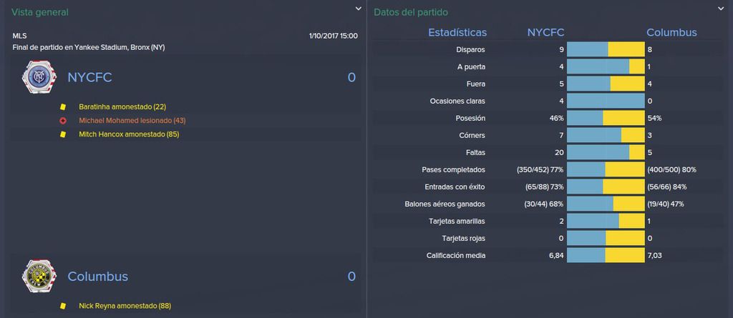Click the Ocasiones claras blue bar
The image size is (733, 318).
(x=606, y=101)
